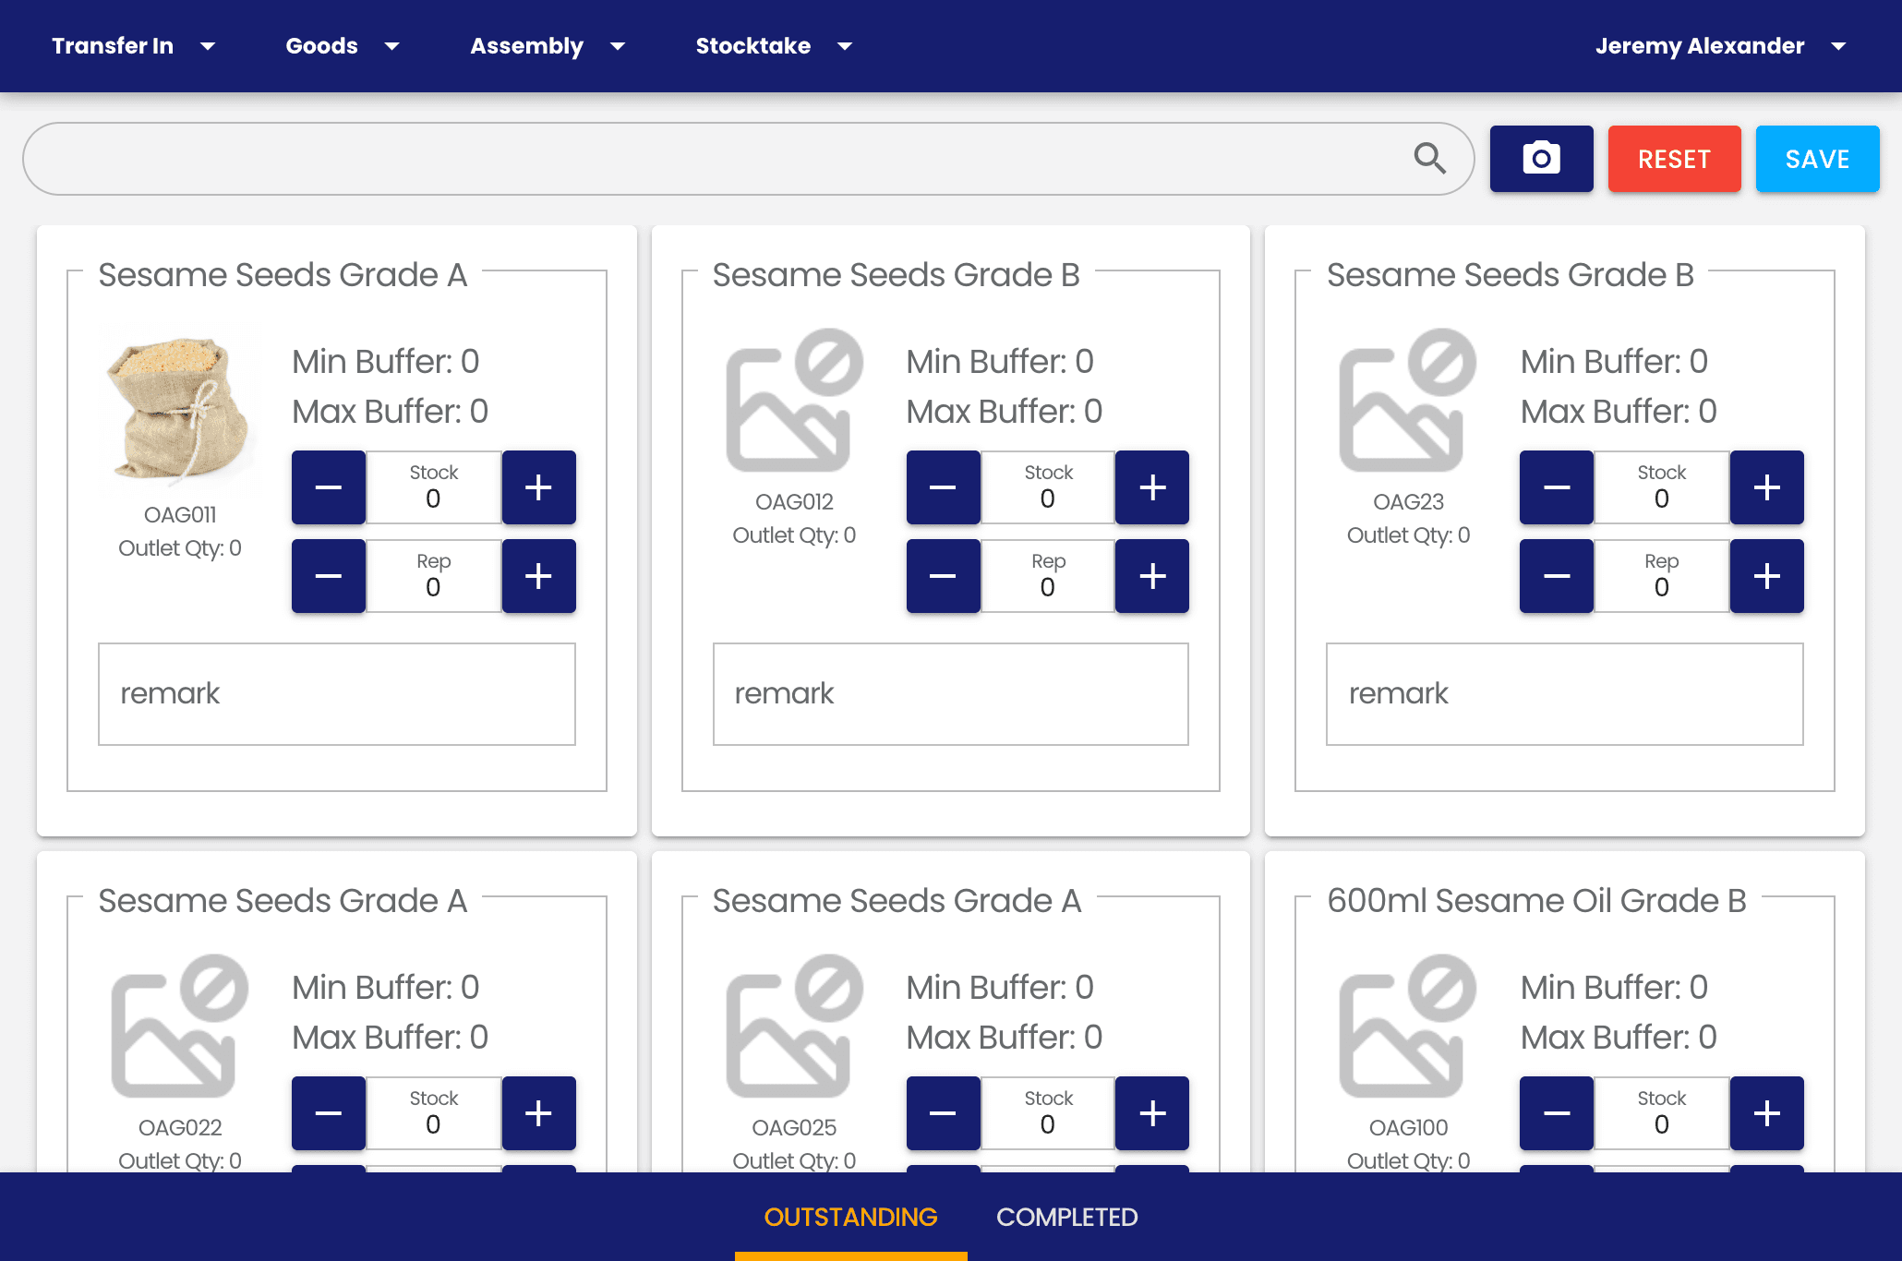The height and width of the screenshot is (1261, 1902).
Task: Click the missing image placeholder for OAG022
Action: tap(180, 1027)
